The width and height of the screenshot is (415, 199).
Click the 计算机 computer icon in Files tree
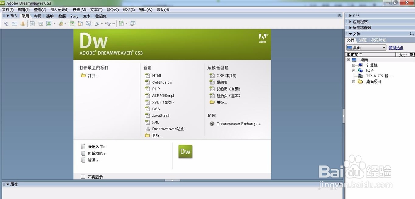[x=360, y=65]
